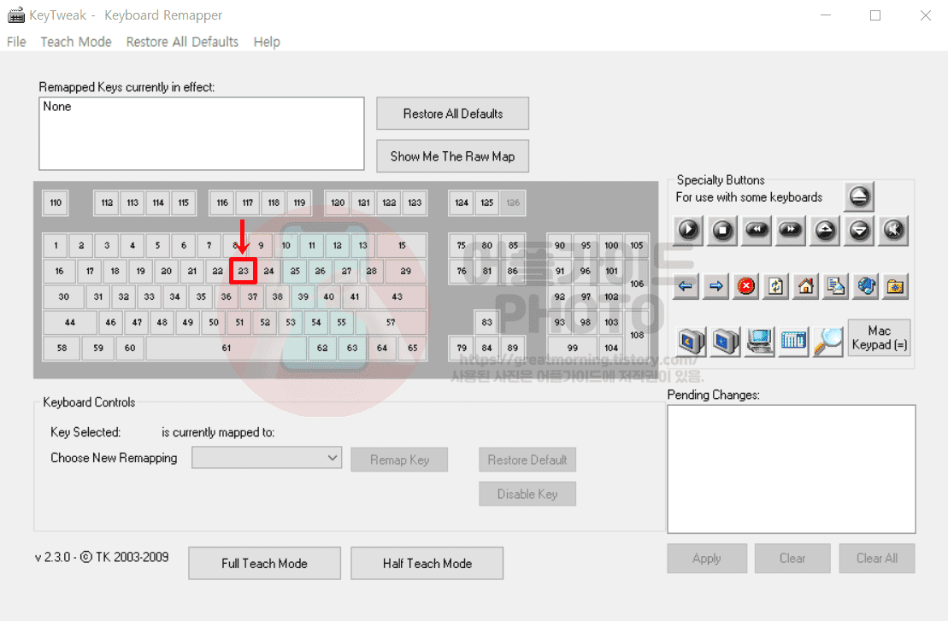The image size is (948, 621).
Task: Select keyboard key 1
Action: coord(56,245)
